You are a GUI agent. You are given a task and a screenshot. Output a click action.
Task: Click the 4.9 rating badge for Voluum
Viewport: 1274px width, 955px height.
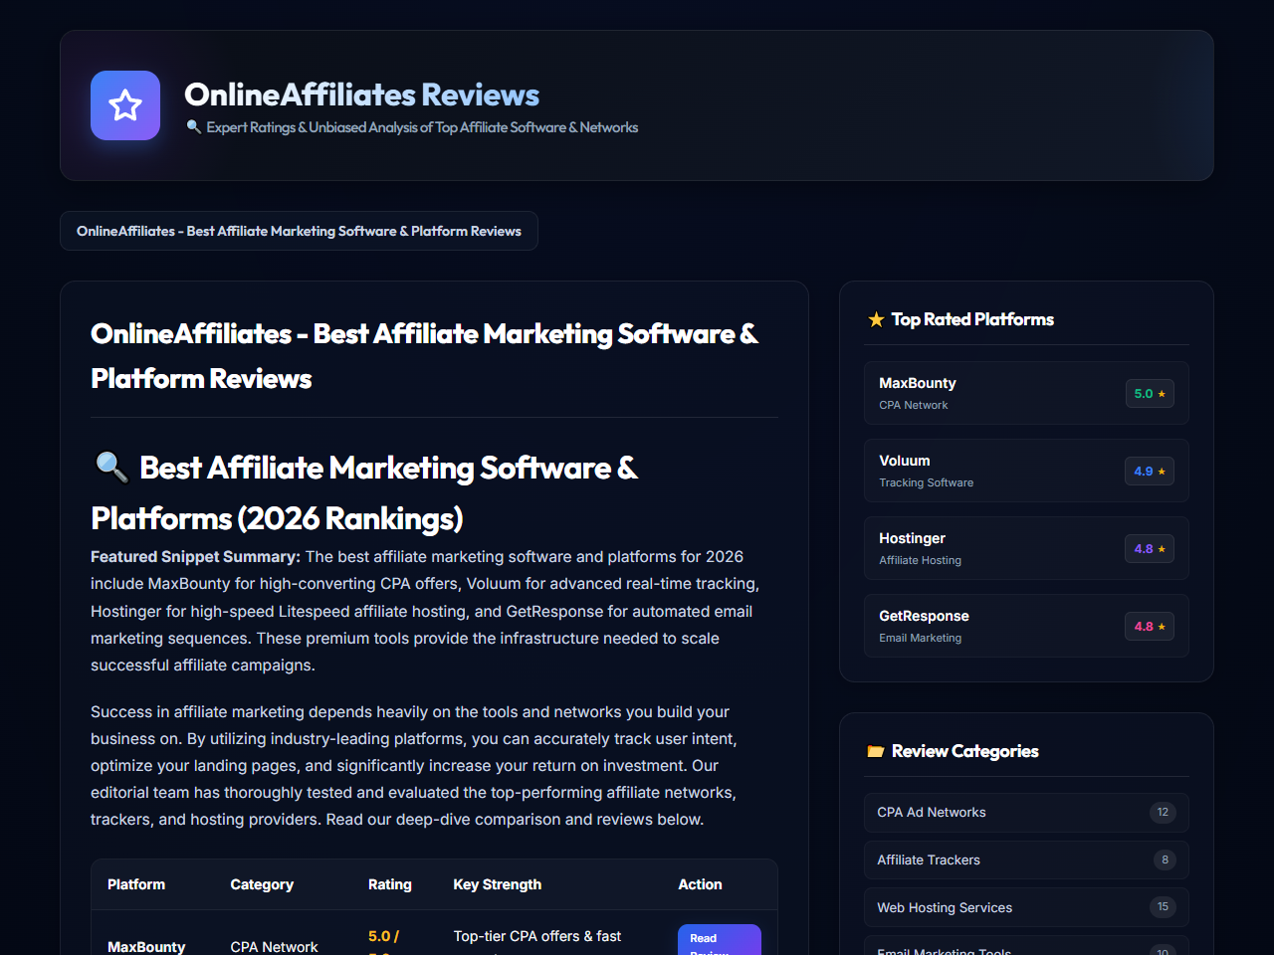(x=1150, y=472)
